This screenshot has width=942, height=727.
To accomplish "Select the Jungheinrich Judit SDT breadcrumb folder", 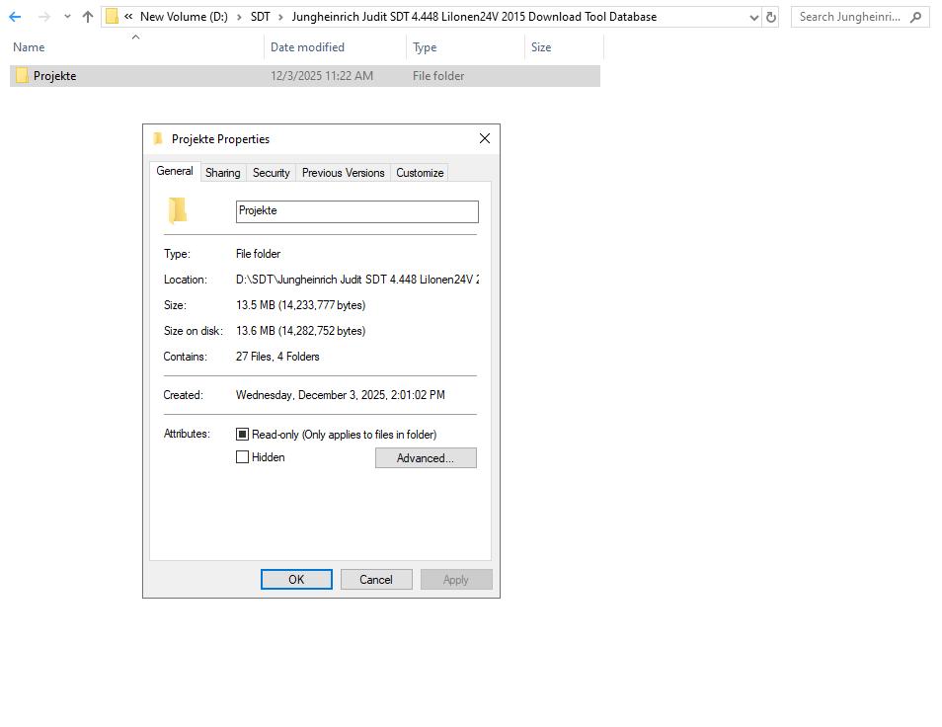I will click(474, 17).
